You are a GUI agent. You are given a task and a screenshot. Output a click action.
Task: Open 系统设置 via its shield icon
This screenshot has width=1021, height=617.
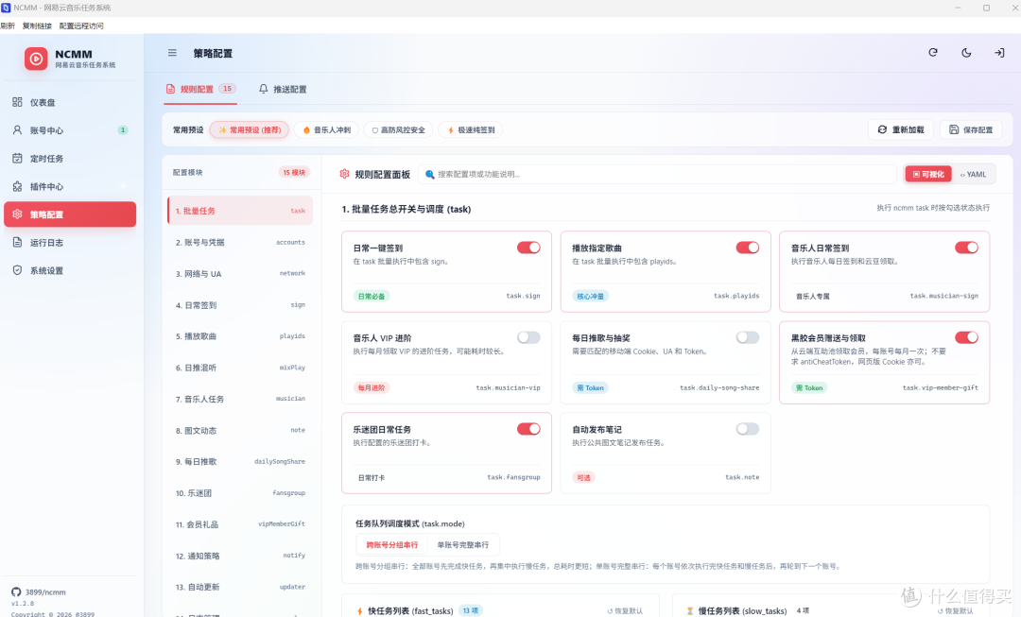(17, 270)
